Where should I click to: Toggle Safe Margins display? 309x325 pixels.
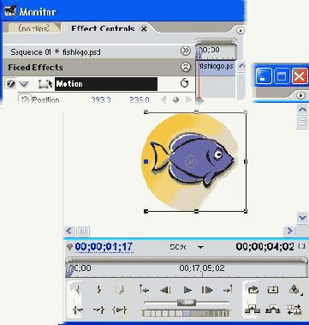click(x=272, y=290)
